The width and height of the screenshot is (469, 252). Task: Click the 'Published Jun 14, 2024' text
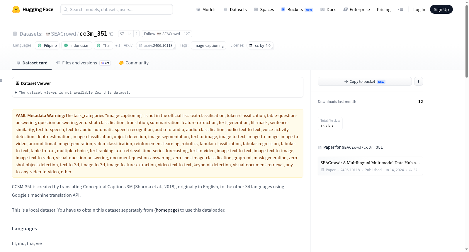tap(384, 170)
